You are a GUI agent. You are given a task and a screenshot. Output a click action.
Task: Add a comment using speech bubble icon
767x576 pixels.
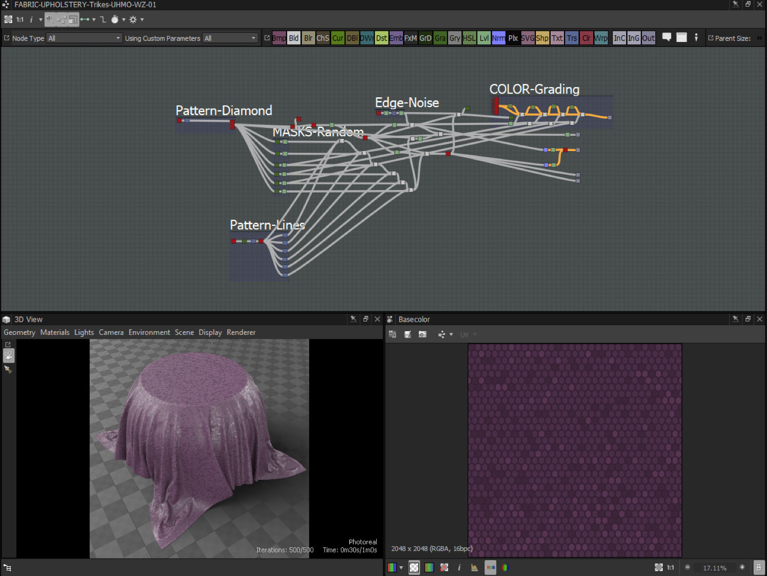[667, 37]
